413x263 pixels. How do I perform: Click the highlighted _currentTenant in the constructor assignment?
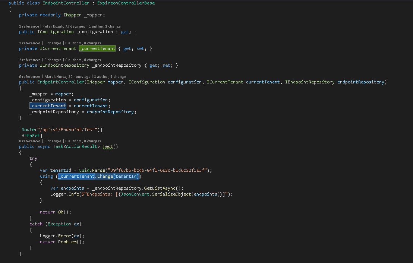tap(48, 106)
